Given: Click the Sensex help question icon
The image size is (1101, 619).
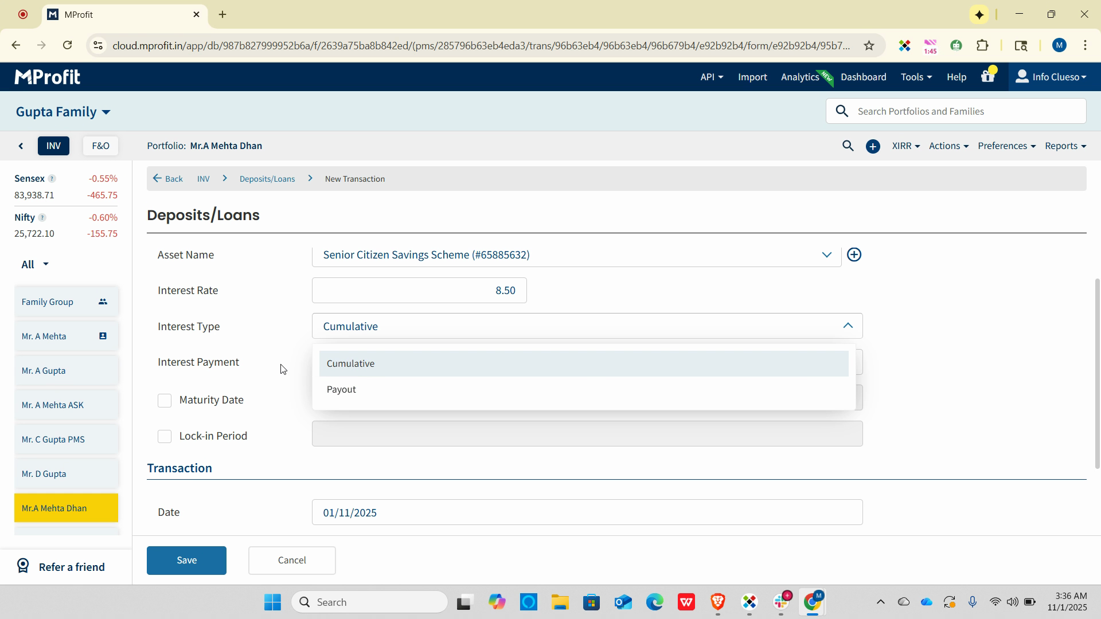Looking at the screenshot, I should [x=52, y=179].
